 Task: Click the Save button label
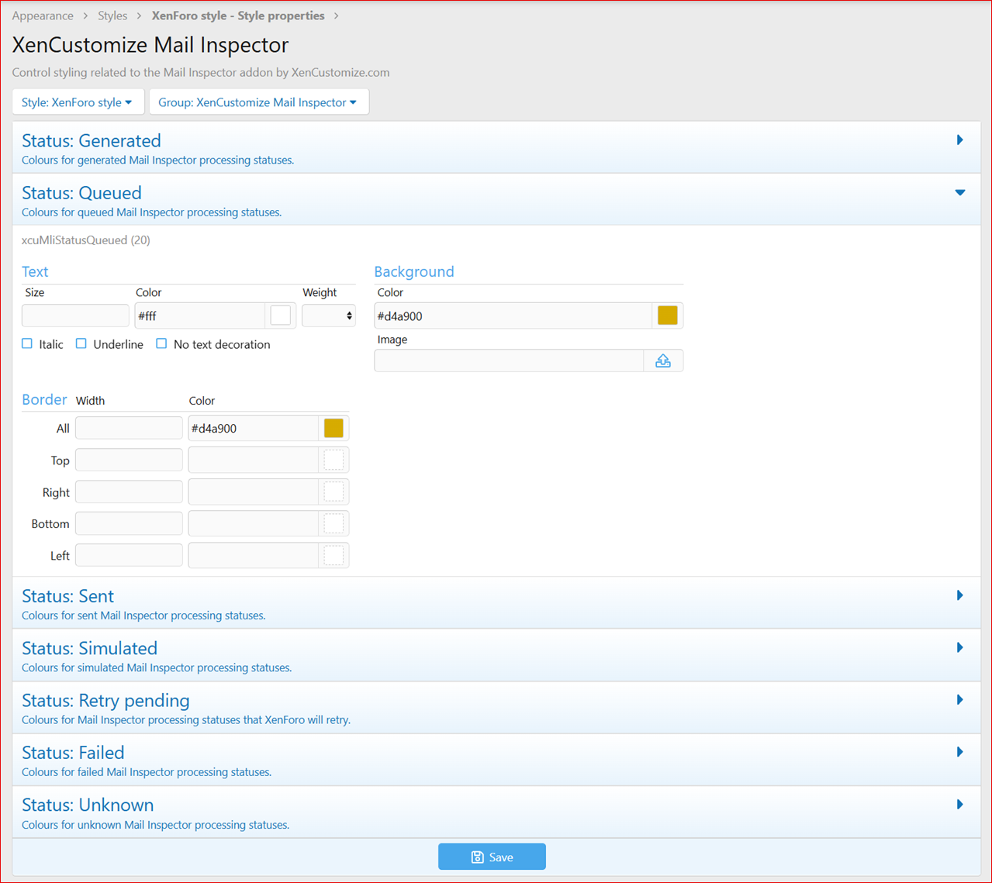501,857
